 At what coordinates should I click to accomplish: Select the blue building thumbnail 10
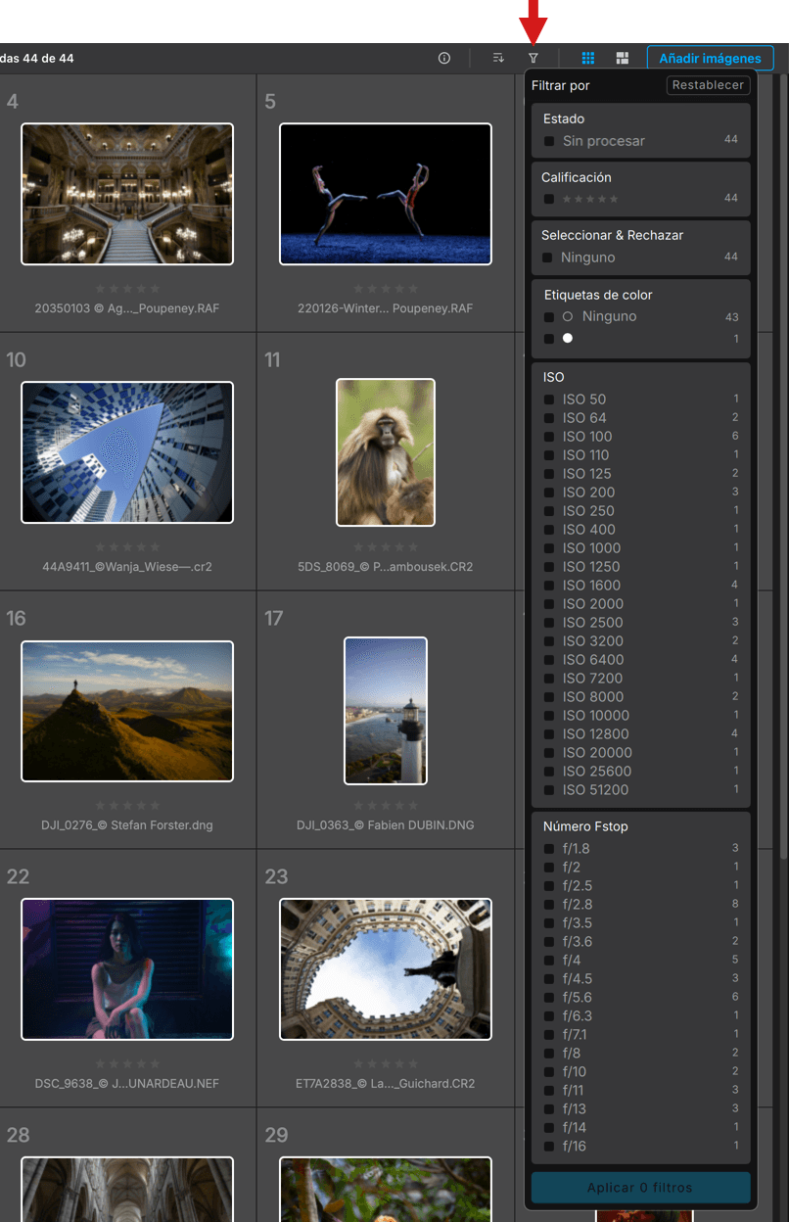(127, 452)
